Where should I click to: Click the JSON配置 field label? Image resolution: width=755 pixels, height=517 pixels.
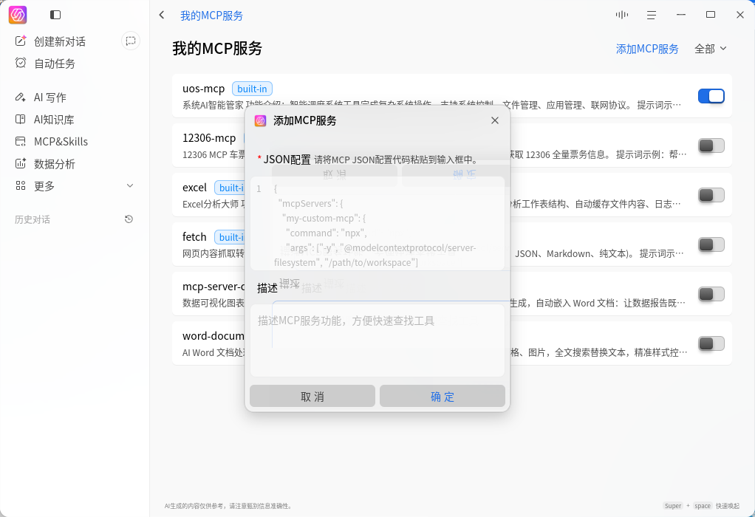tap(287, 160)
